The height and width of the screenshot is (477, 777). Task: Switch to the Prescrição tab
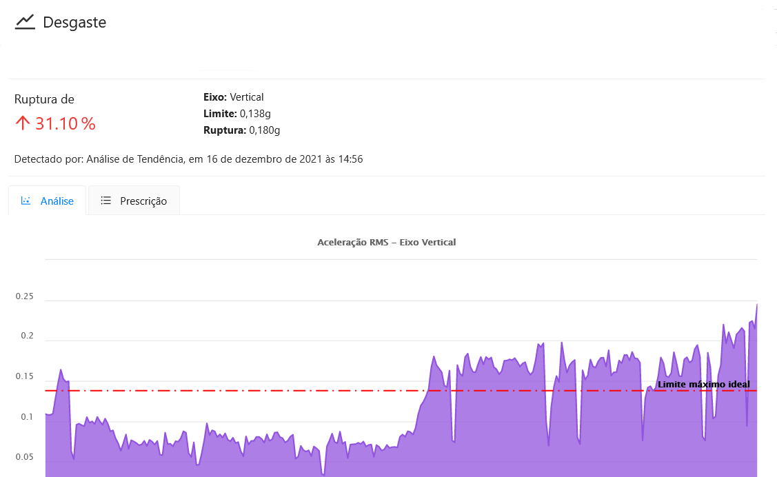(x=134, y=201)
